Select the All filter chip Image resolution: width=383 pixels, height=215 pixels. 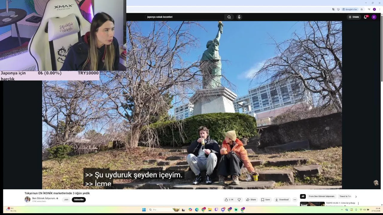point(303,196)
